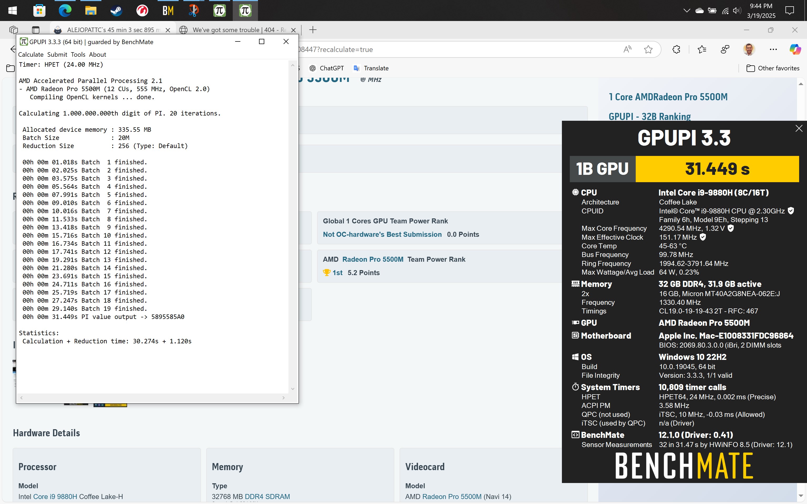Open 'Not OC-hardware's Best Submission' link
Image resolution: width=807 pixels, height=504 pixels.
pyautogui.click(x=382, y=234)
